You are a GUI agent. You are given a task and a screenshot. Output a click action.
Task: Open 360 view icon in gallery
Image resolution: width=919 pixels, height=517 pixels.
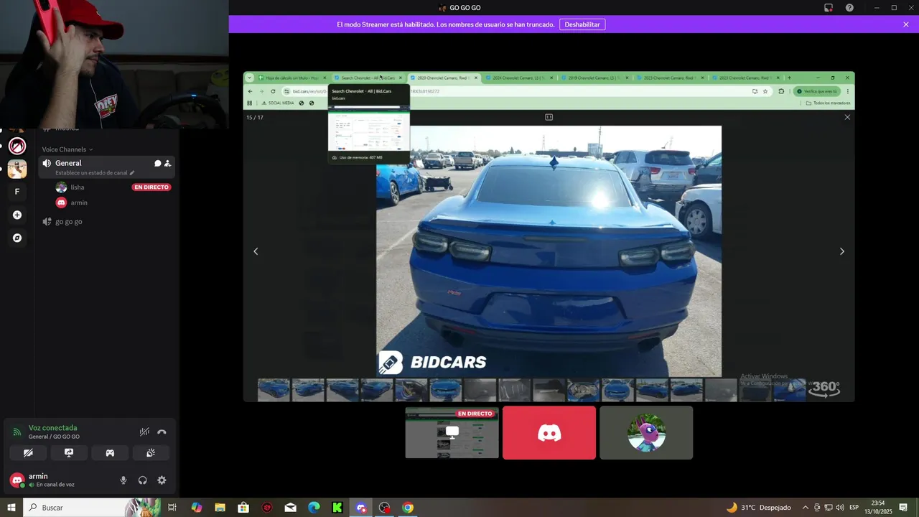tap(826, 388)
